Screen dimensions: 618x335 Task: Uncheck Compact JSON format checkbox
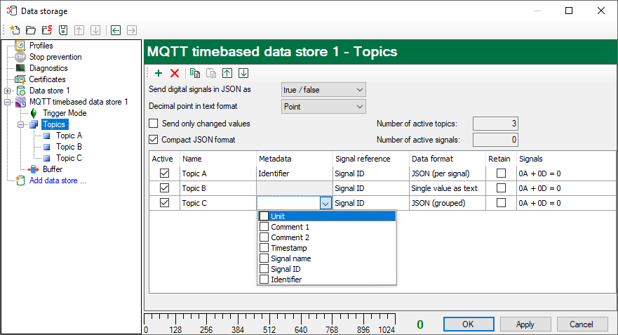(x=154, y=139)
